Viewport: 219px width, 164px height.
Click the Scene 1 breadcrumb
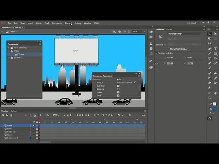tap(13, 31)
